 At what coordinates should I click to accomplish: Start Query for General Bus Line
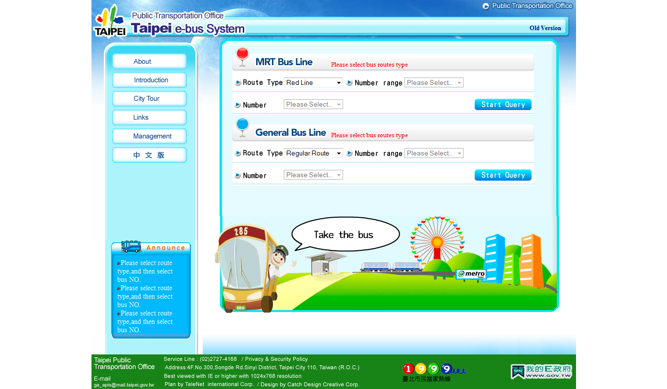tap(503, 175)
